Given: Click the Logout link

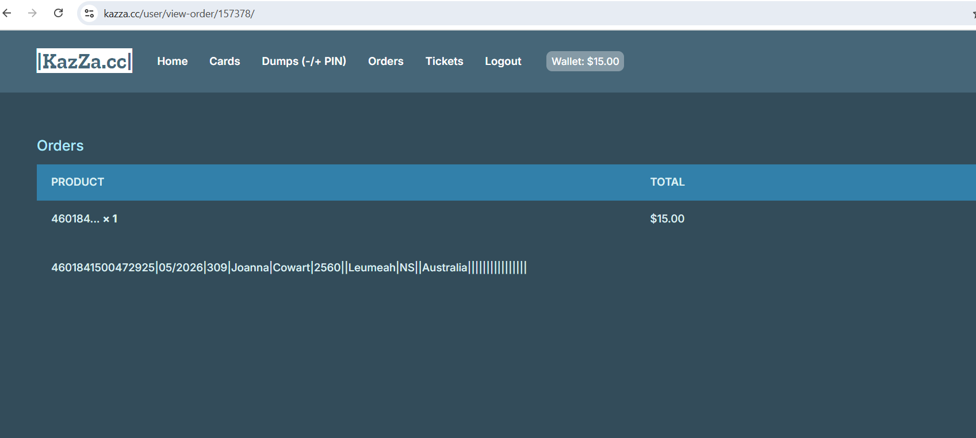Looking at the screenshot, I should [503, 62].
